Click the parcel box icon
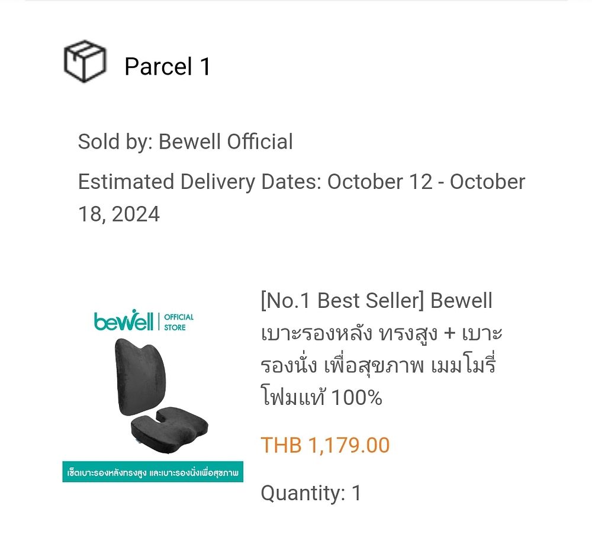592x544 pixels. (85, 61)
